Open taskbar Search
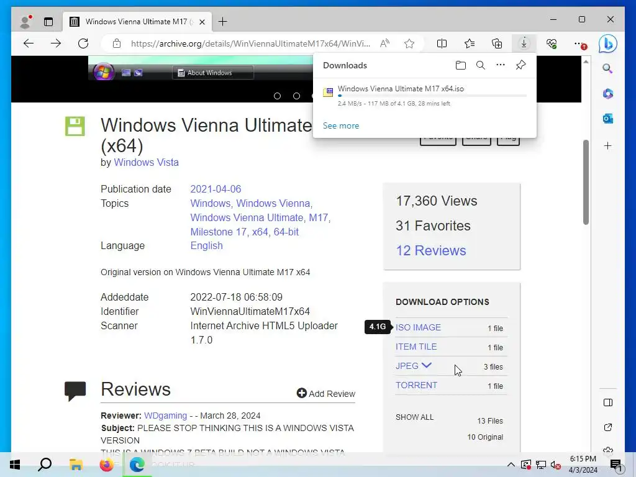Screen dimensions: 636x477 pyautogui.click(x=45, y=465)
